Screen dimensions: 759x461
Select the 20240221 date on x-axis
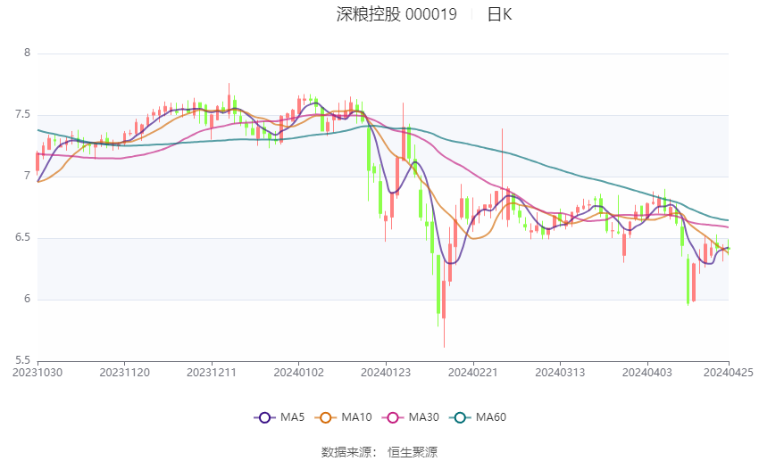point(473,372)
